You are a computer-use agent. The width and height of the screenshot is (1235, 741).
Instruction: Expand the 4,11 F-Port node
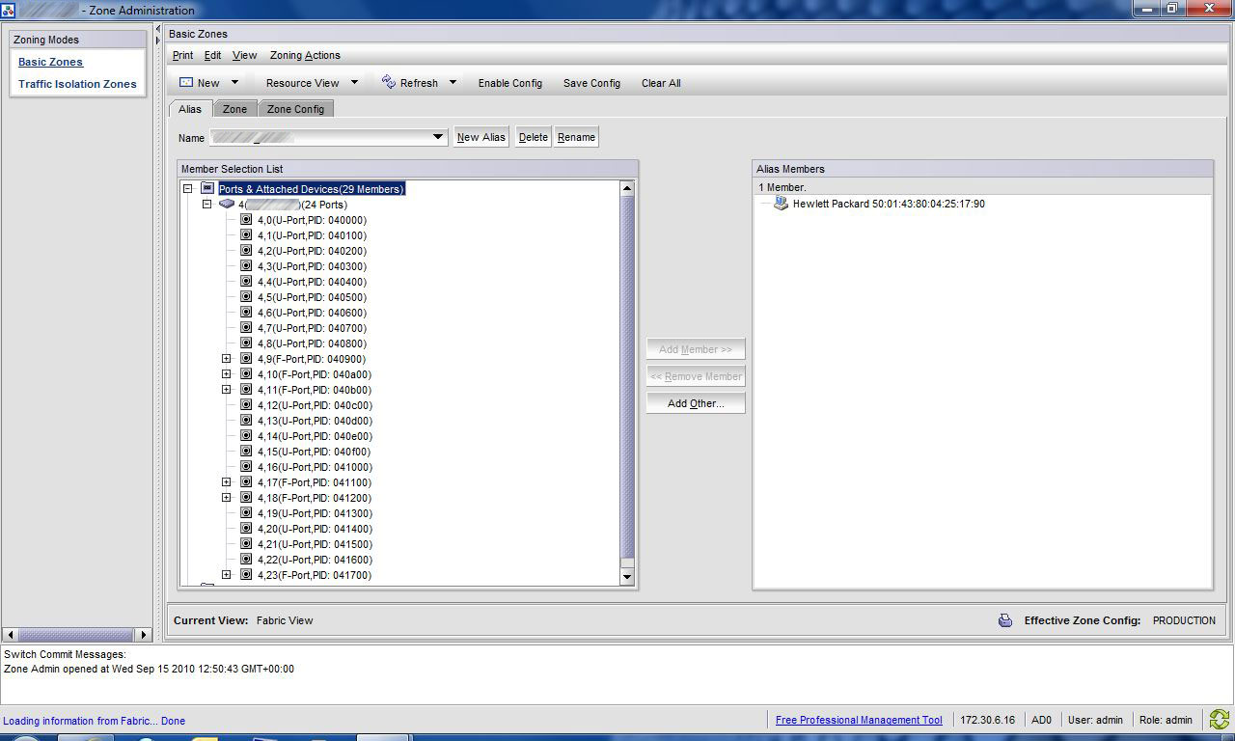pos(227,390)
